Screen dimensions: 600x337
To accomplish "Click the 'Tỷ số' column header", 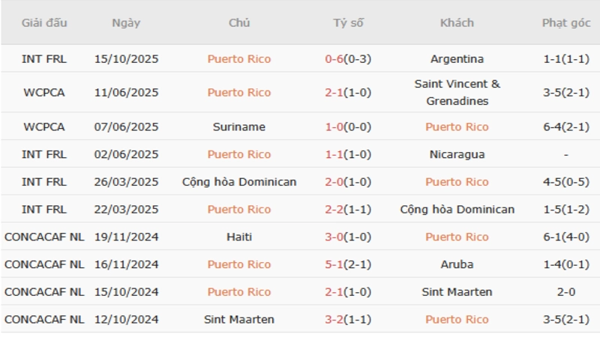I will click(348, 22).
